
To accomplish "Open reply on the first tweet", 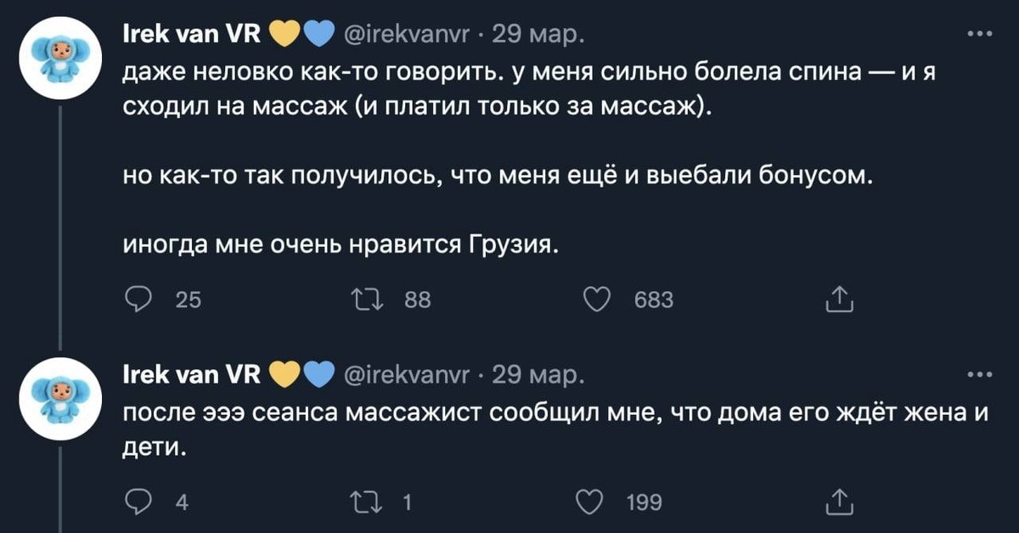I will (x=137, y=299).
